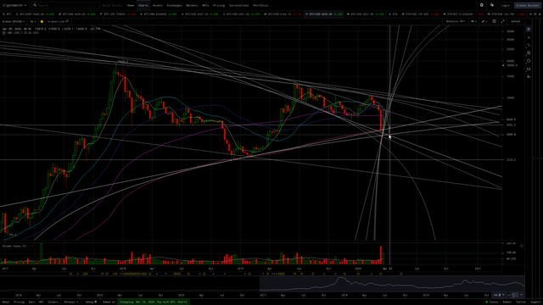Image resolution: width=543 pixels, height=305 pixels.
Task: Click the API link in footer
Action: point(42,302)
